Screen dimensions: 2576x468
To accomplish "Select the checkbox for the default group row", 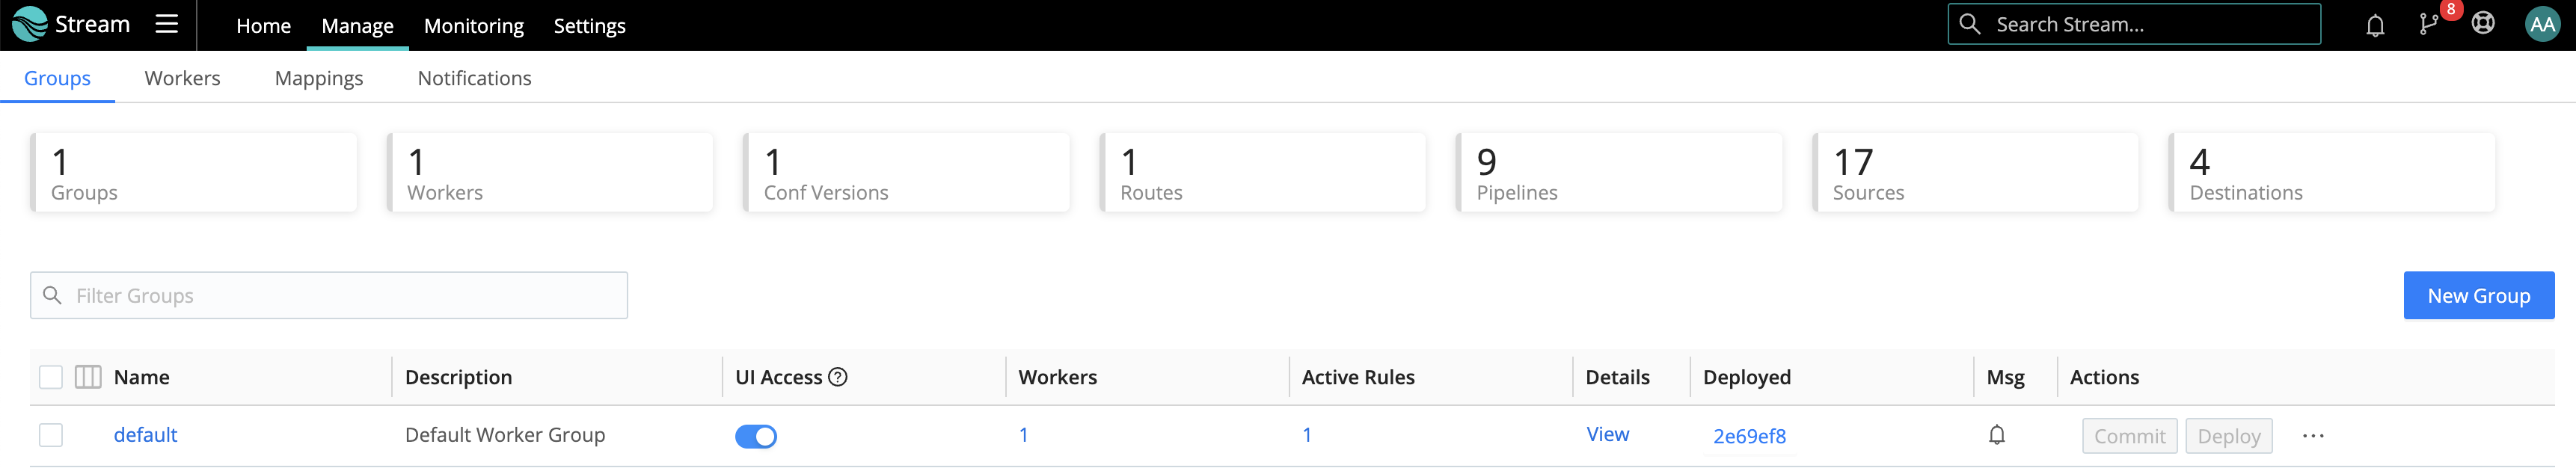I will (x=51, y=435).
